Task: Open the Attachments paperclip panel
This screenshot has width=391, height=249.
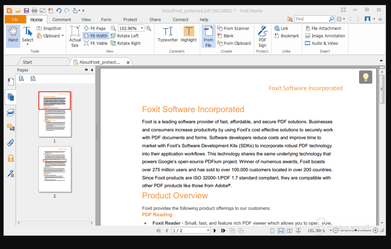Action: [x=11, y=143]
